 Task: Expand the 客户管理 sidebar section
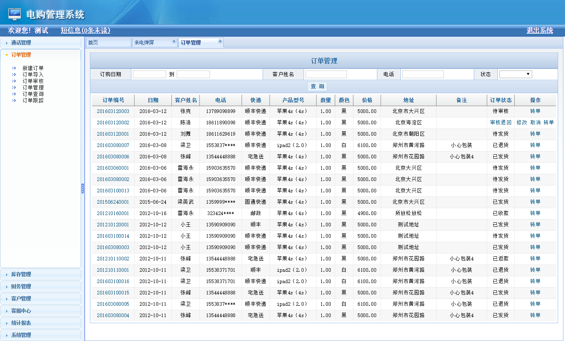click(x=41, y=298)
